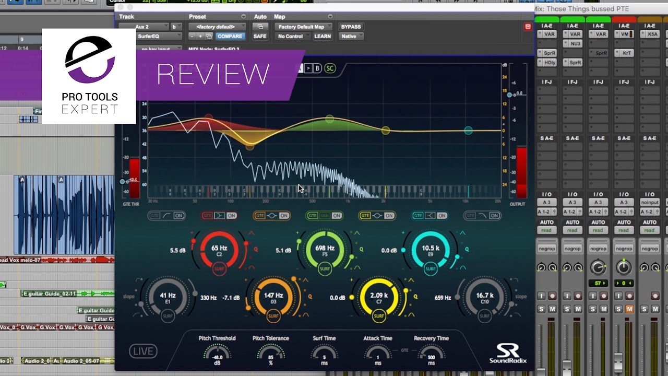The image size is (668, 376).
Task: Click the COMPARE button
Action: tap(230, 37)
